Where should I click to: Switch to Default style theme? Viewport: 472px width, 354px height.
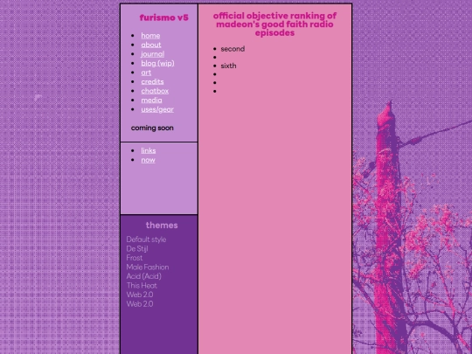pos(146,239)
